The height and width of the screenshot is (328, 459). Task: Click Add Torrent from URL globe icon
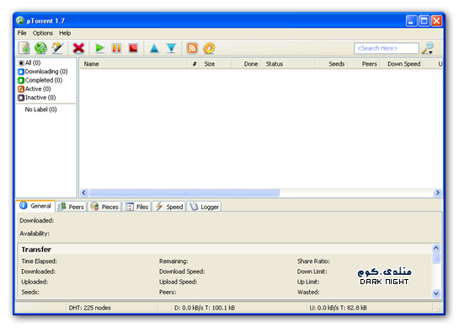[40, 48]
